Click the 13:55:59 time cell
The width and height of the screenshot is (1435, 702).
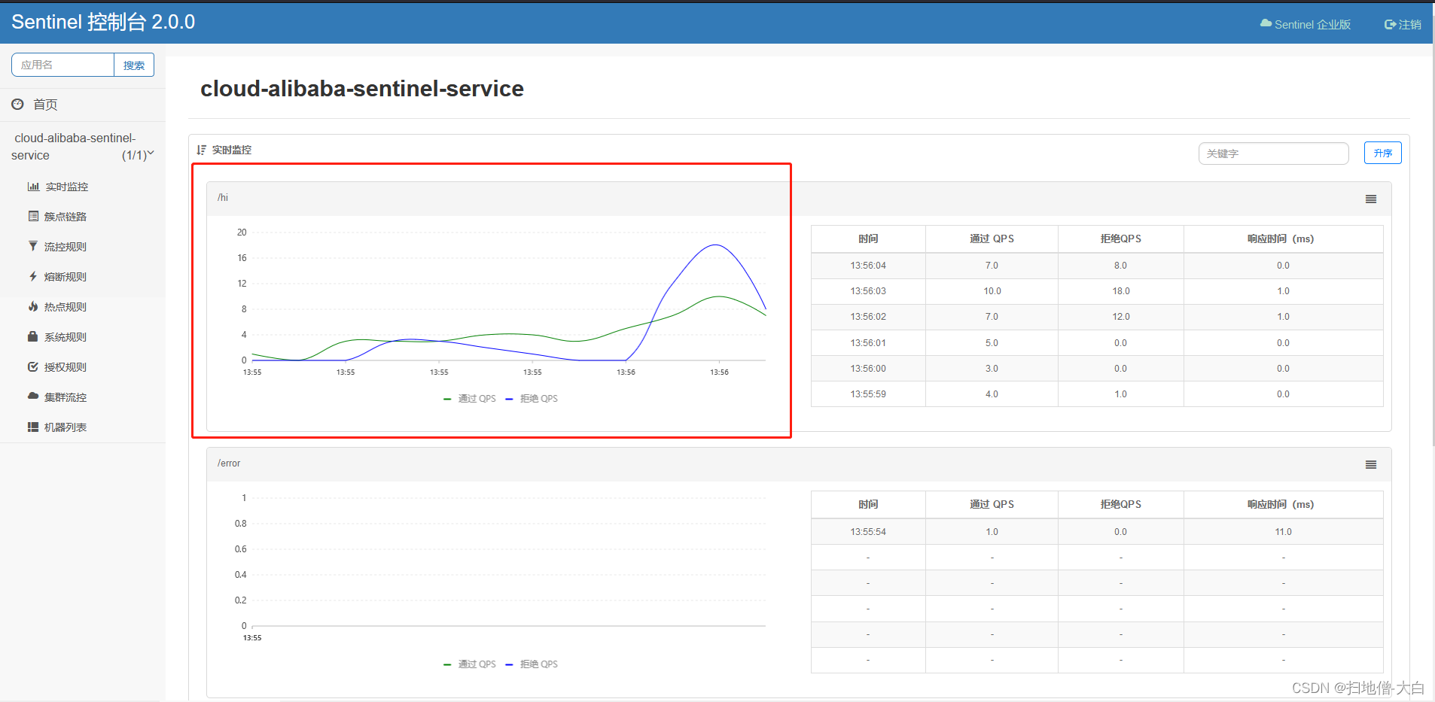pos(868,394)
